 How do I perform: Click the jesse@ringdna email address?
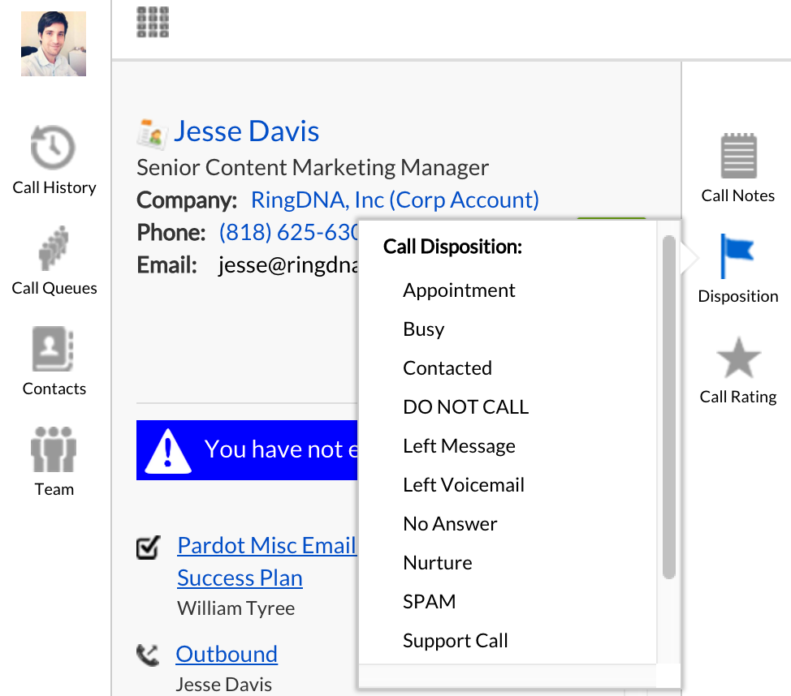pos(287,265)
